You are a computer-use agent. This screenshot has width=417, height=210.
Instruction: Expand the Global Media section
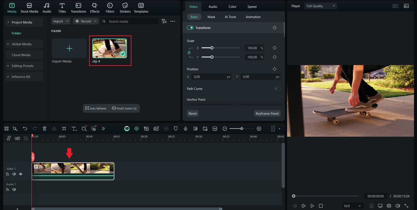(x=8, y=44)
